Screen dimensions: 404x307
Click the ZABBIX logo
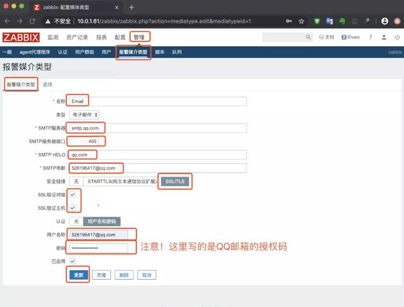[21, 38]
